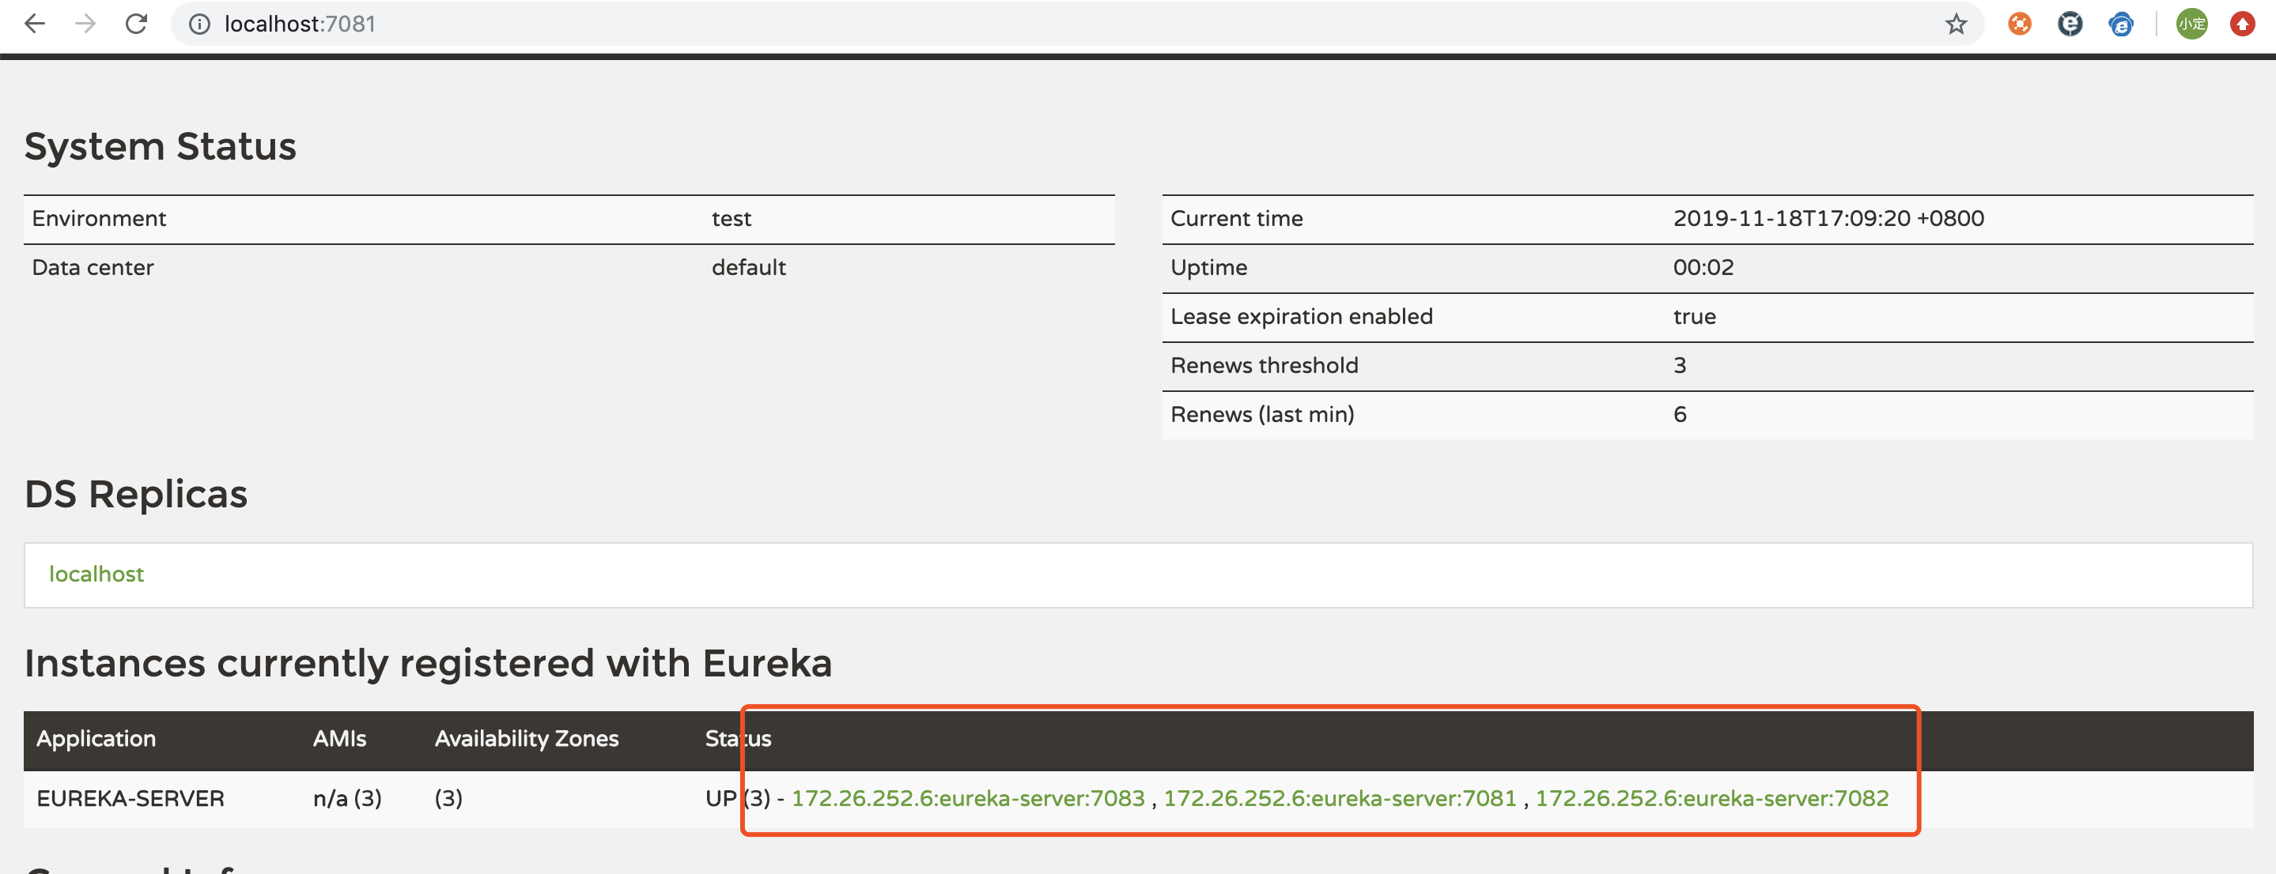Click the EUREKA-SERVER application cell
Image resolution: width=2276 pixels, height=874 pixels.
130,798
